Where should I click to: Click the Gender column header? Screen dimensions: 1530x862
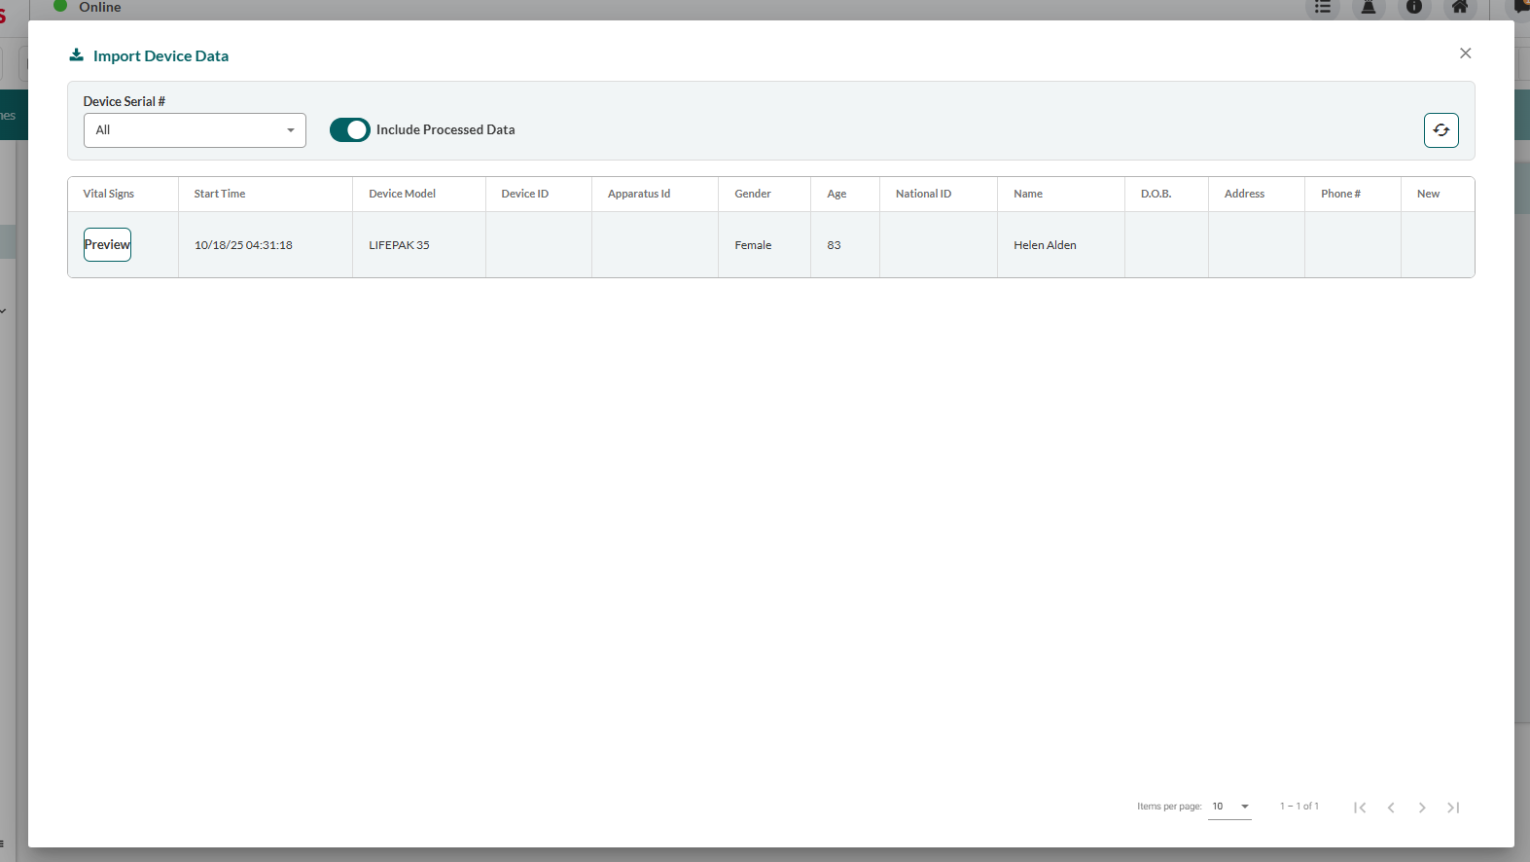tap(752, 194)
